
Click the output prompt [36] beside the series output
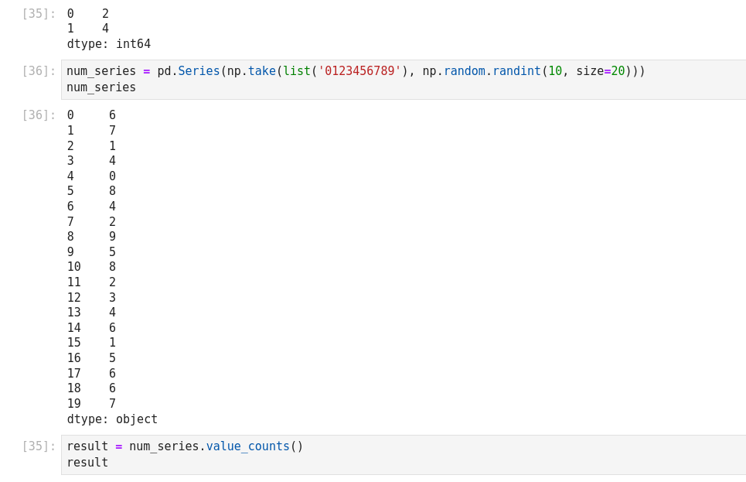39,115
